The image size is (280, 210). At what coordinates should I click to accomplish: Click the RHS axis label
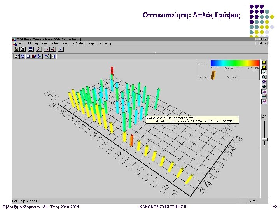[x=229, y=128]
